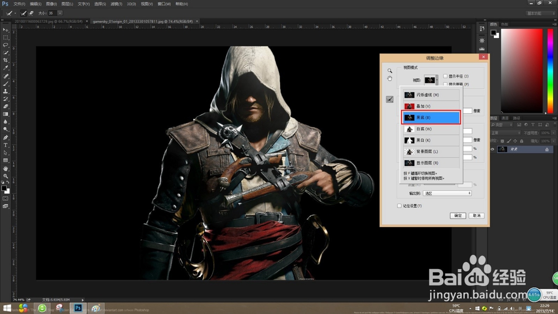
Task: Select the Quick Selection tool
Action: 6,52
